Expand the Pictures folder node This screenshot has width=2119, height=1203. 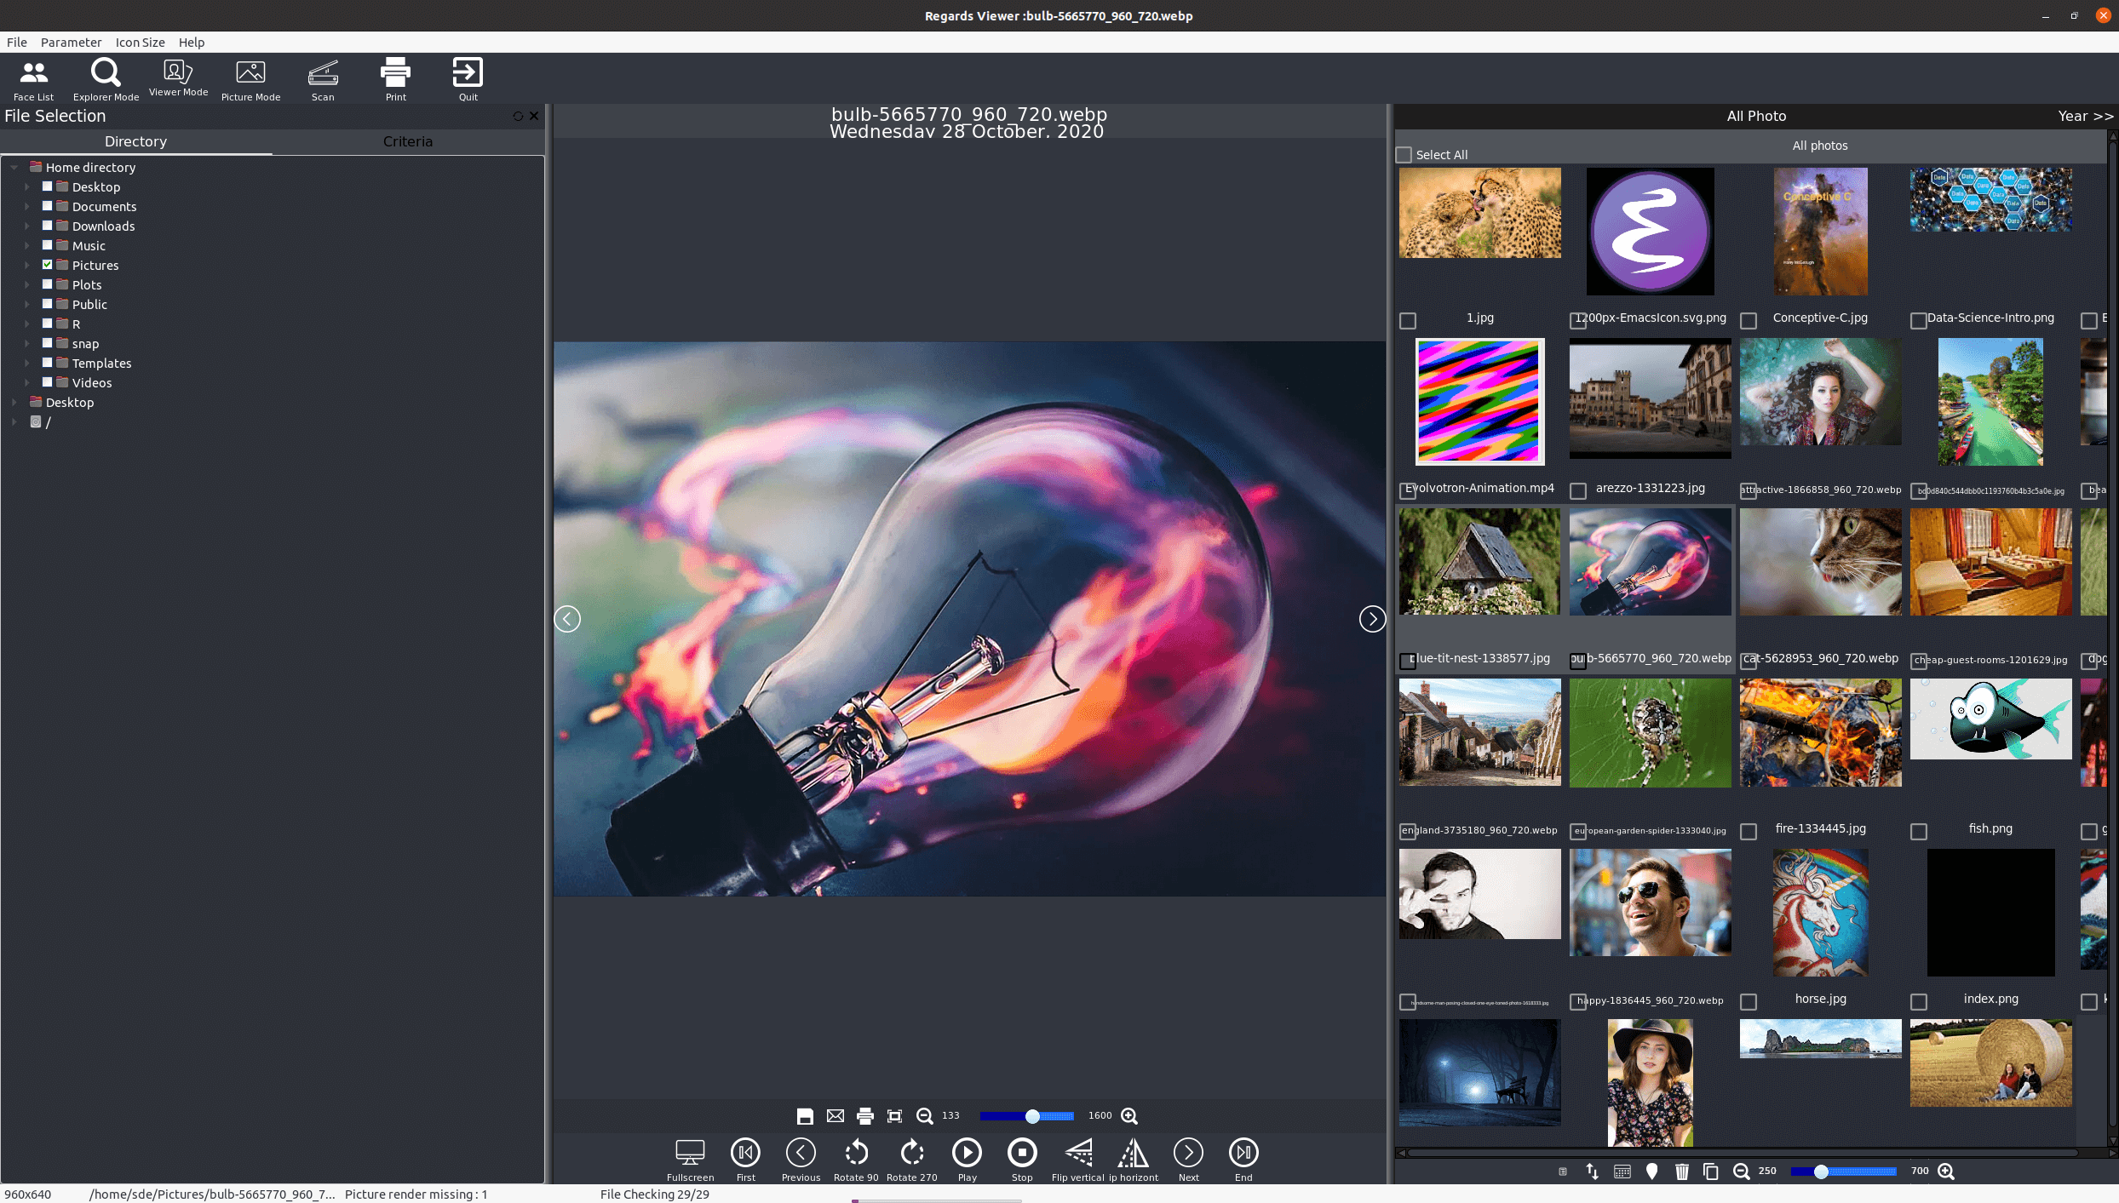coord(26,265)
